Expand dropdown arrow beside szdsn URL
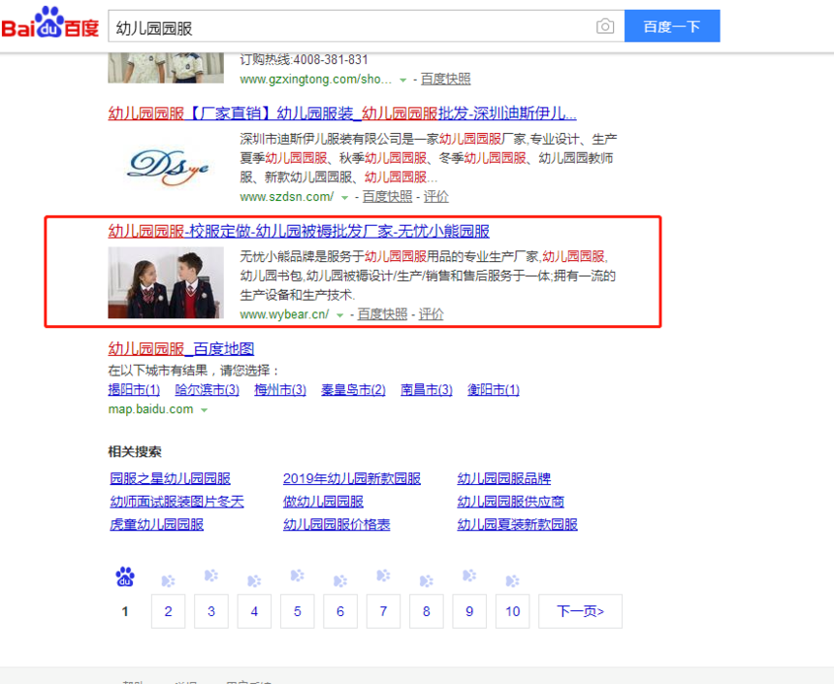 click(x=344, y=198)
